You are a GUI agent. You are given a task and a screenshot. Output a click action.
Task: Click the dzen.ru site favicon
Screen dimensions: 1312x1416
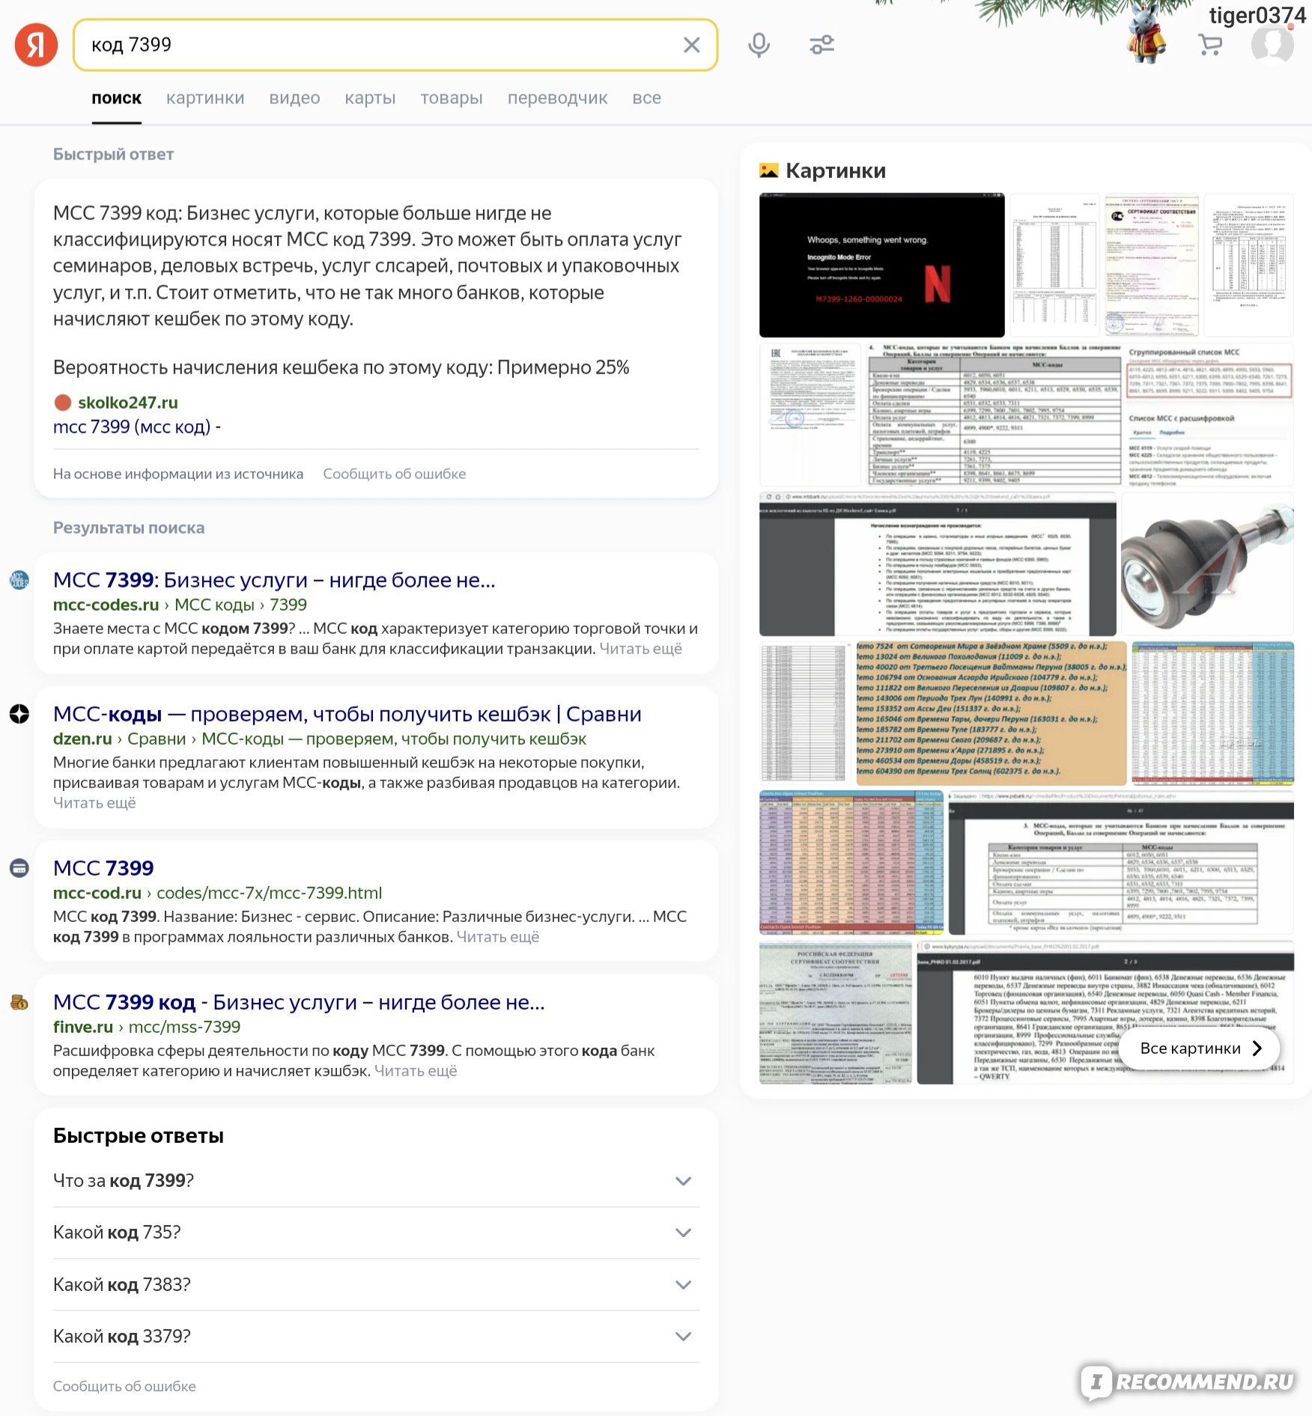[19, 714]
